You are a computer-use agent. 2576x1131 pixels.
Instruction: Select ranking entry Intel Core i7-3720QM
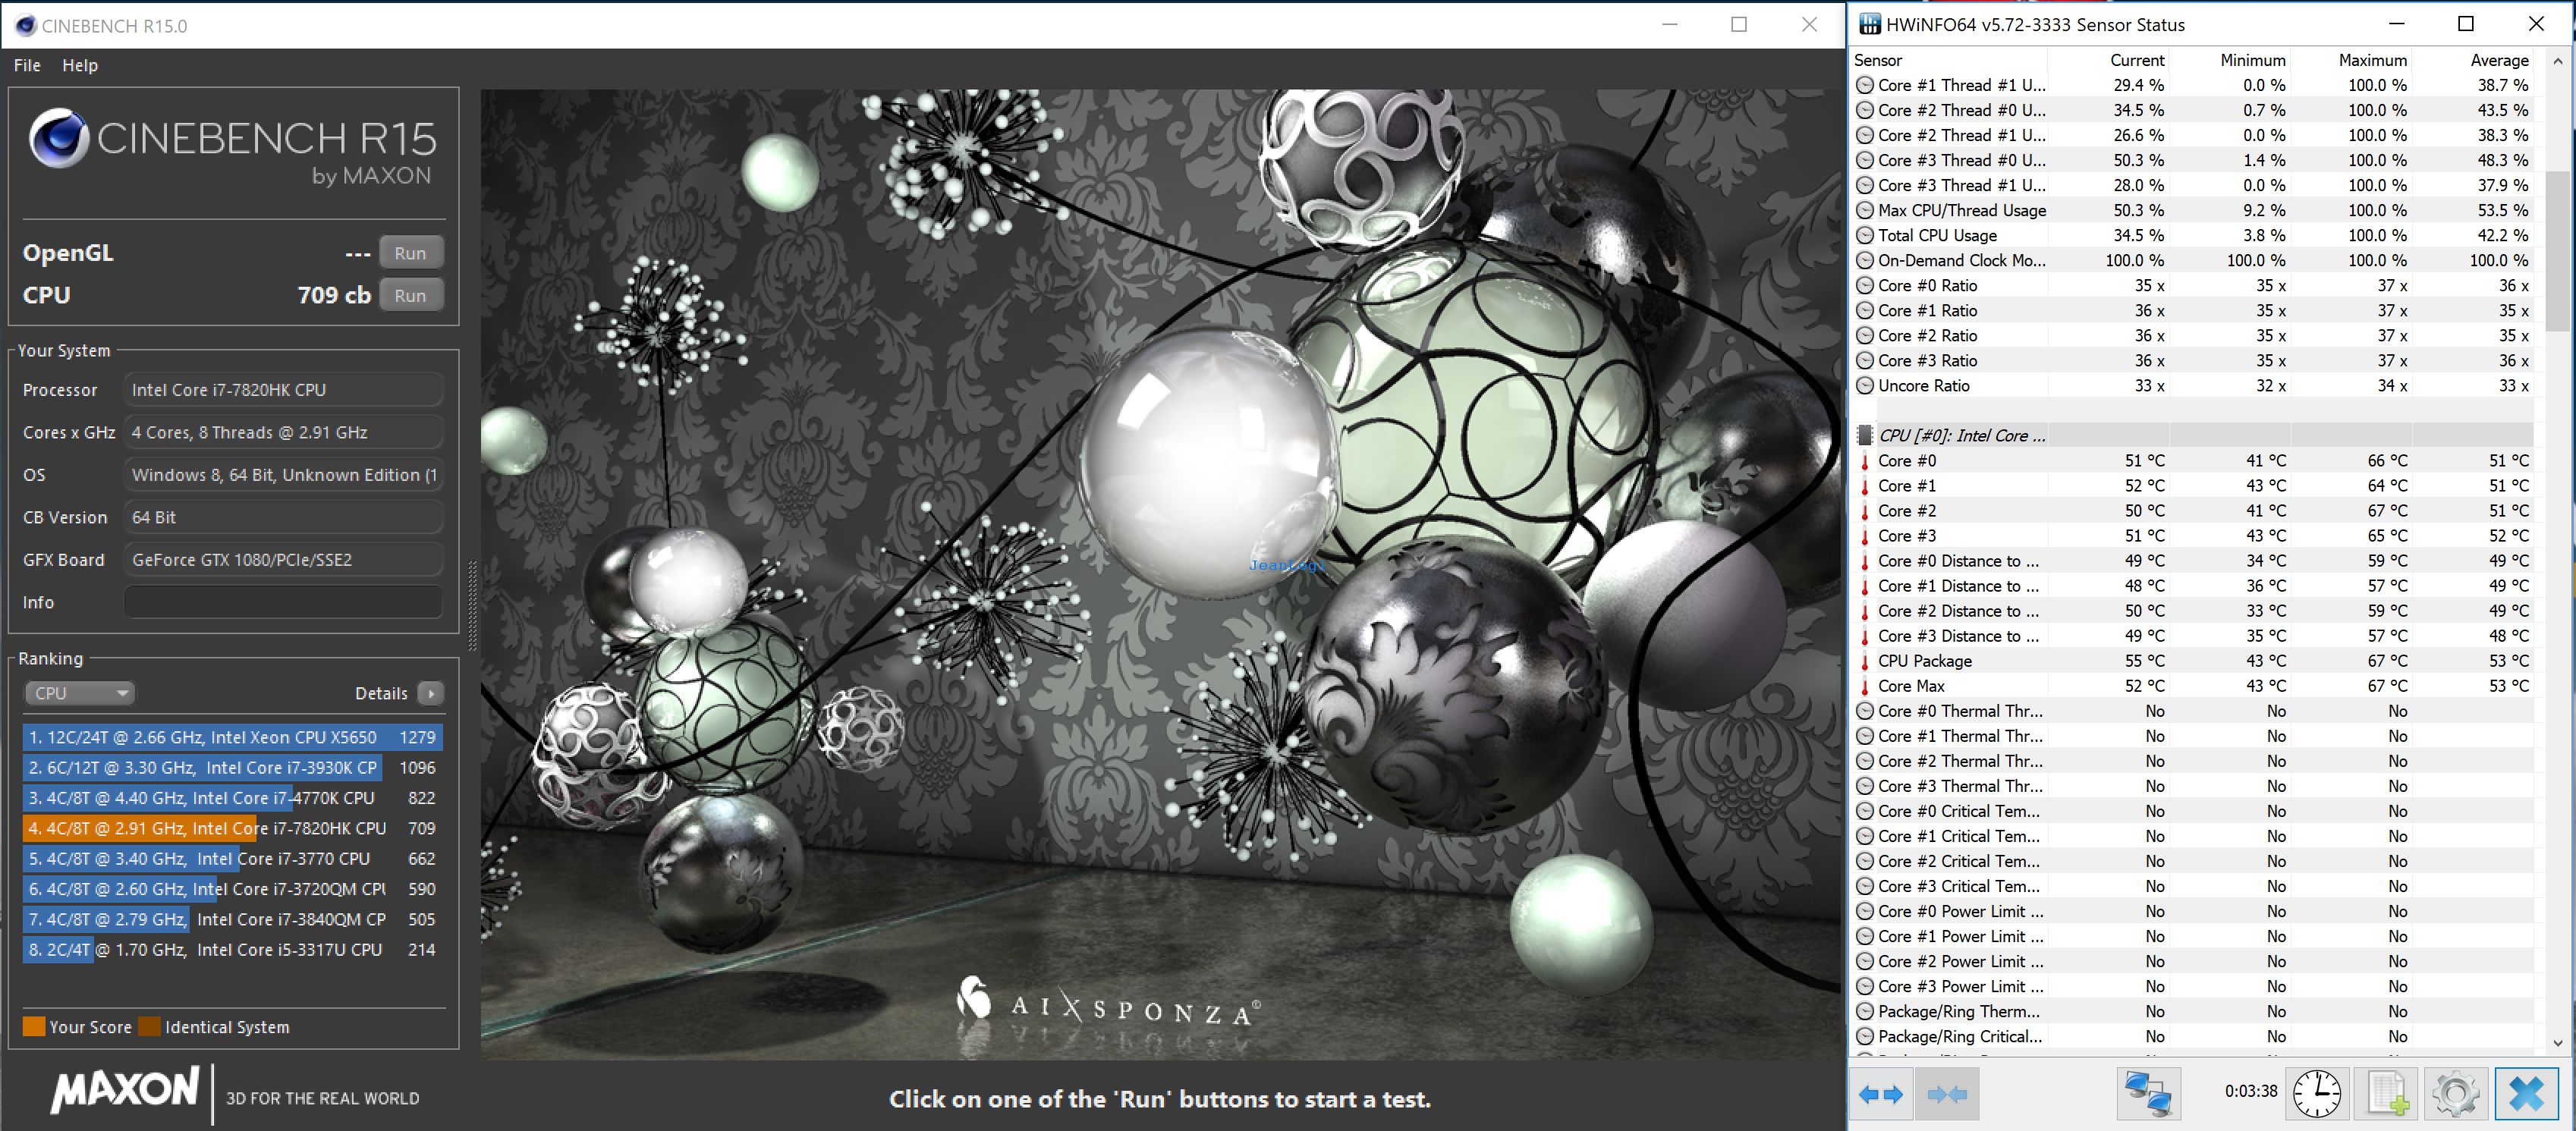232,889
